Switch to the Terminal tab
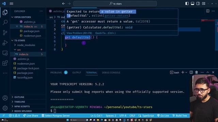Viewport: 218px width, 122px height. (92, 73)
